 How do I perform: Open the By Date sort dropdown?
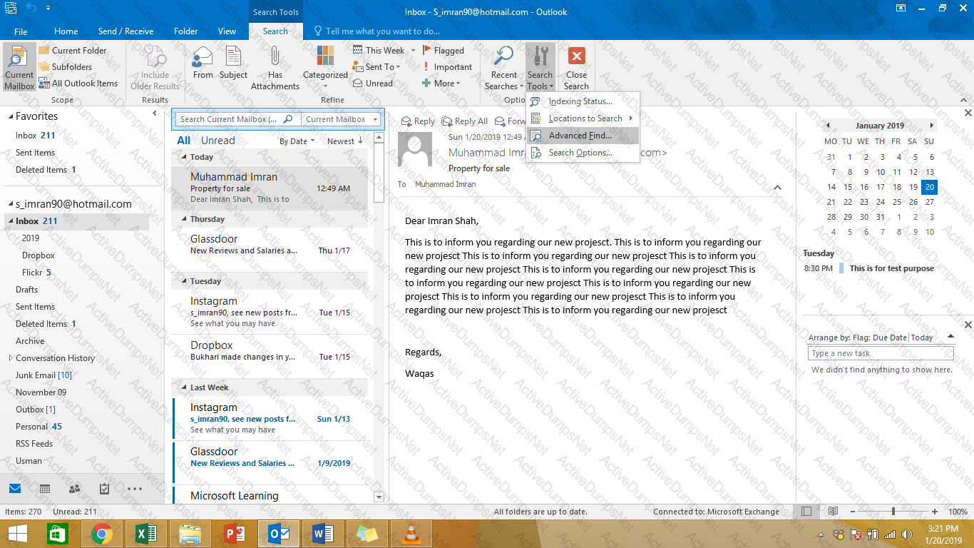tap(297, 141)
